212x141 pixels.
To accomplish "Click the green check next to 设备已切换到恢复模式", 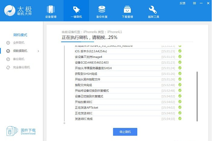I will click(x=180, y=96).
